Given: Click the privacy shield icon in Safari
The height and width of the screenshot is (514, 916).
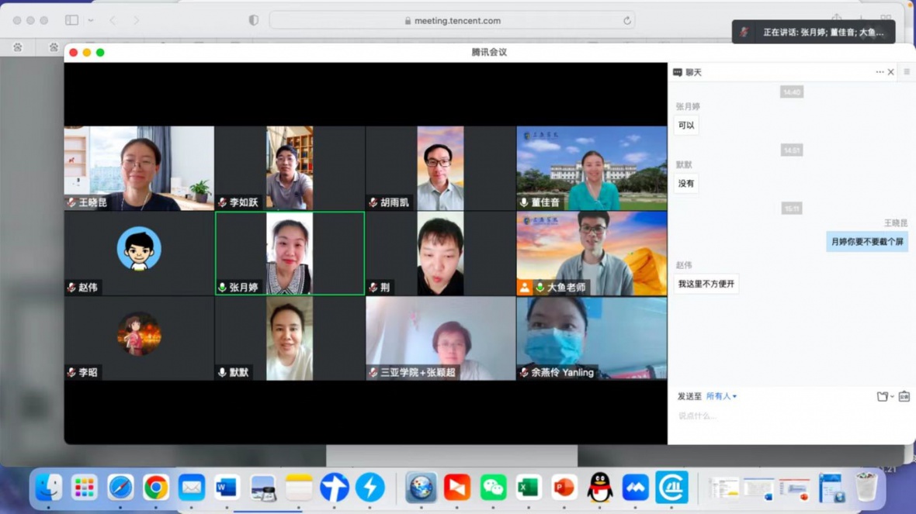Looking at the screenshot, I should [254, 21].
